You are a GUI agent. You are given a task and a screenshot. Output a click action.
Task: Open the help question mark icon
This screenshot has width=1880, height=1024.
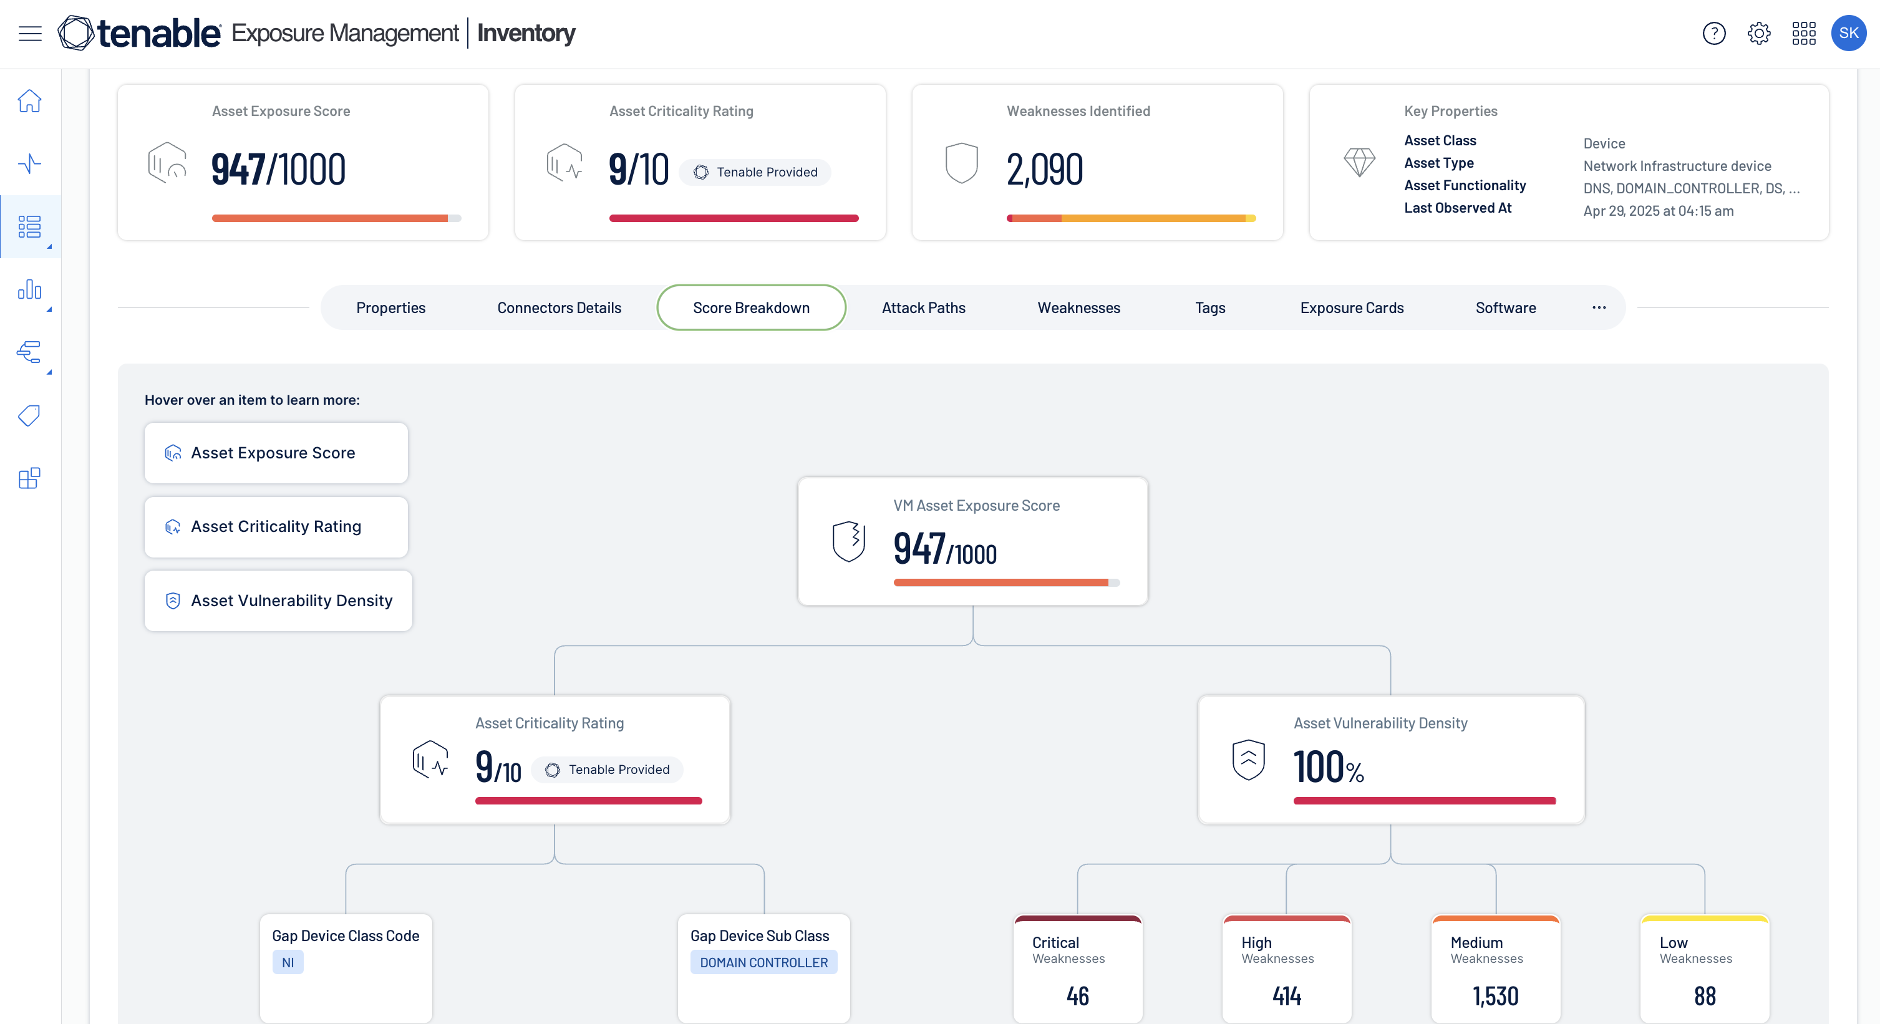[1713, 33]
